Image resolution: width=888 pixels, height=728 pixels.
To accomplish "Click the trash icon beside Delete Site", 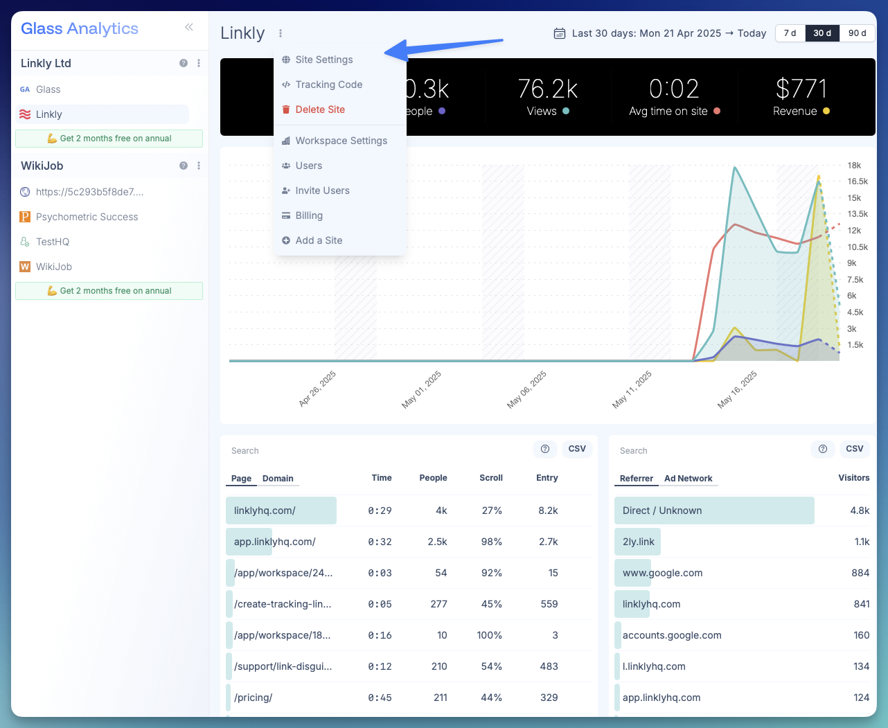I will point(286,109).
